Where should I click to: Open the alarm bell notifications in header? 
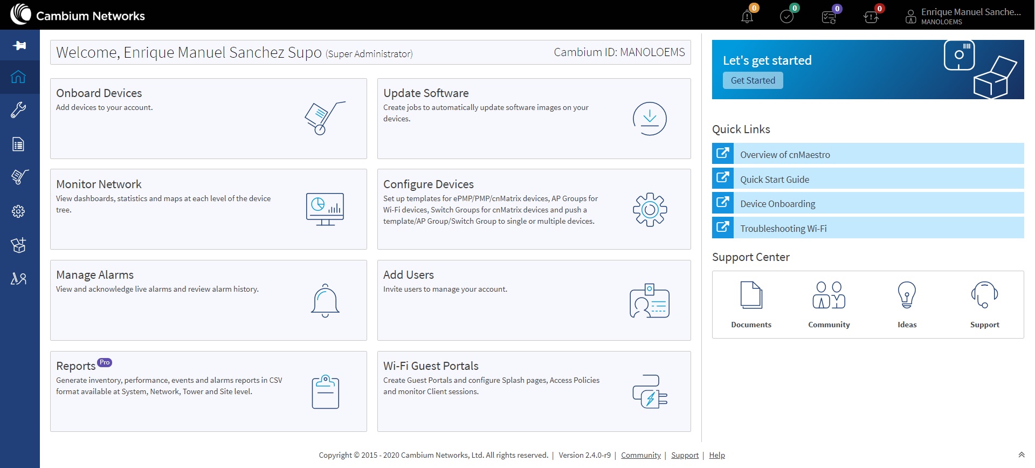click(747, 16)
